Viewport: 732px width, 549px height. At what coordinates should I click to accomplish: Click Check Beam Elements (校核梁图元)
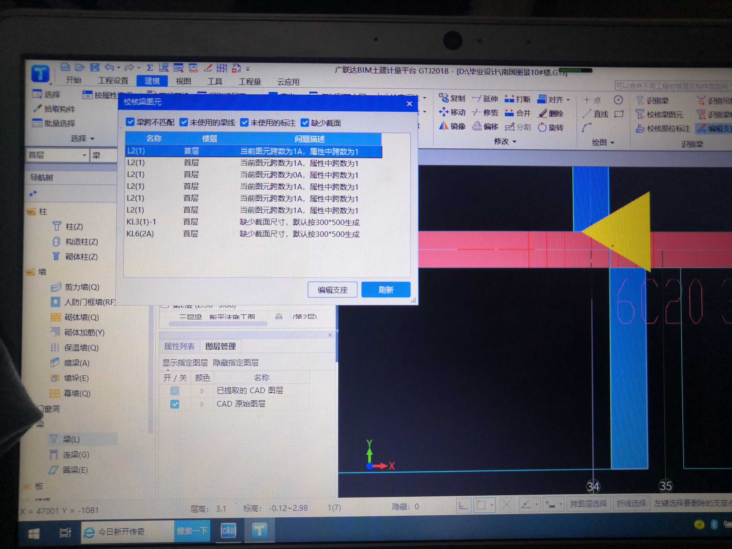point(659,114)
